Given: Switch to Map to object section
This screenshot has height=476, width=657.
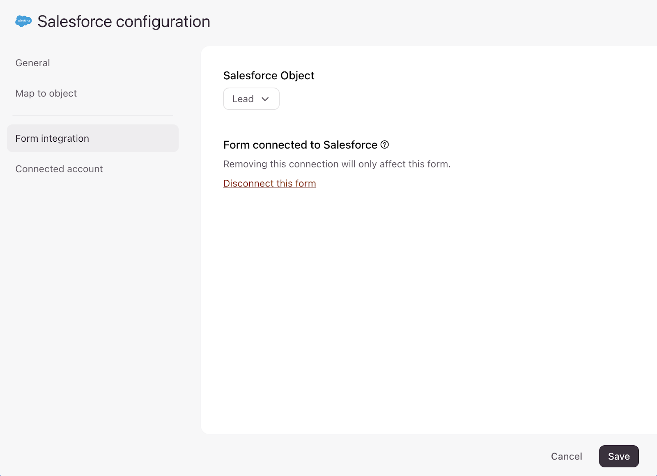Looking at the screenshot, I should (x=46, y=93).
